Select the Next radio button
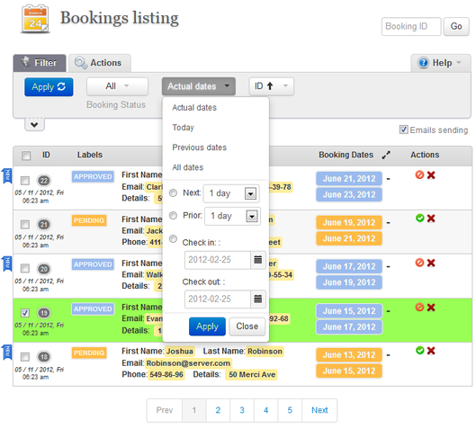Screen dimensions: 476x429 click(x=173, y=193)
